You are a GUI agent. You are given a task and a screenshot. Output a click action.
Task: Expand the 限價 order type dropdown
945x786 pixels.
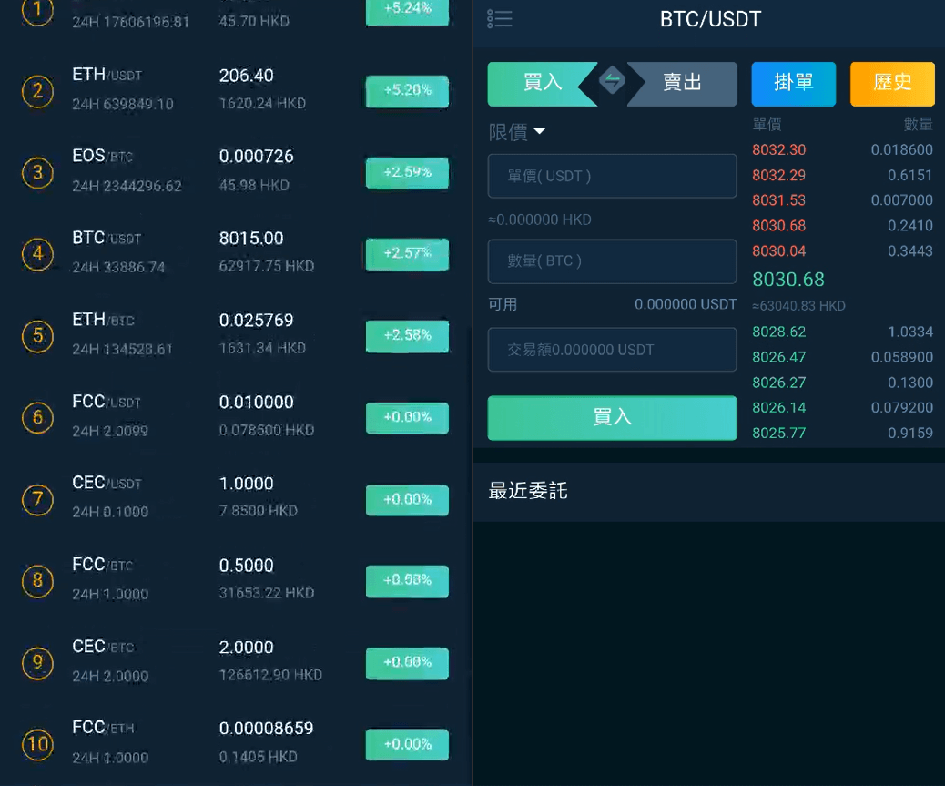517,133
